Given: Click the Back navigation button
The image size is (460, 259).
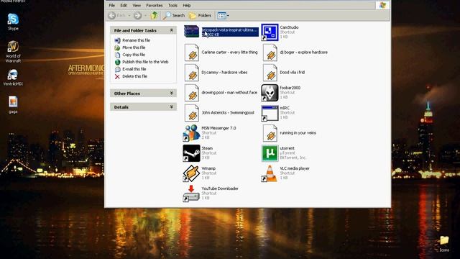Looking at the screenshot, I should (116, 15).
